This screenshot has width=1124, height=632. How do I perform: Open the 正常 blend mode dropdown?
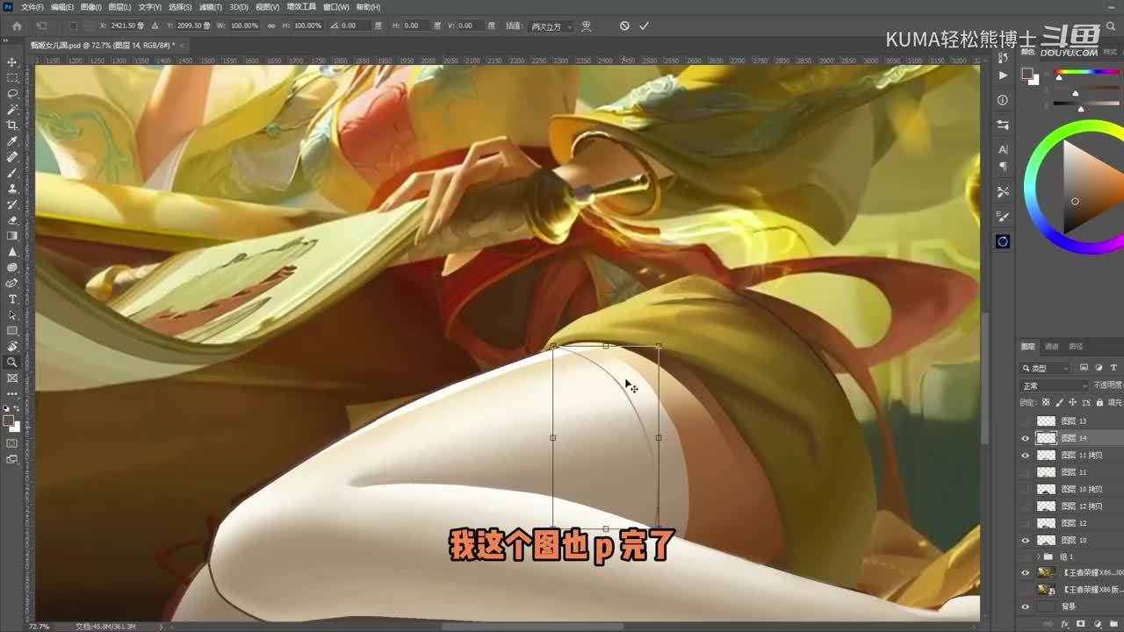(x=1053, y=385)
